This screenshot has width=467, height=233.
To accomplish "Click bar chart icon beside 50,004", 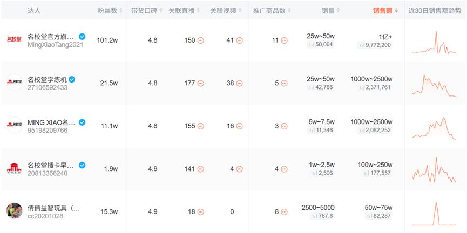I will tap(311, 45).
